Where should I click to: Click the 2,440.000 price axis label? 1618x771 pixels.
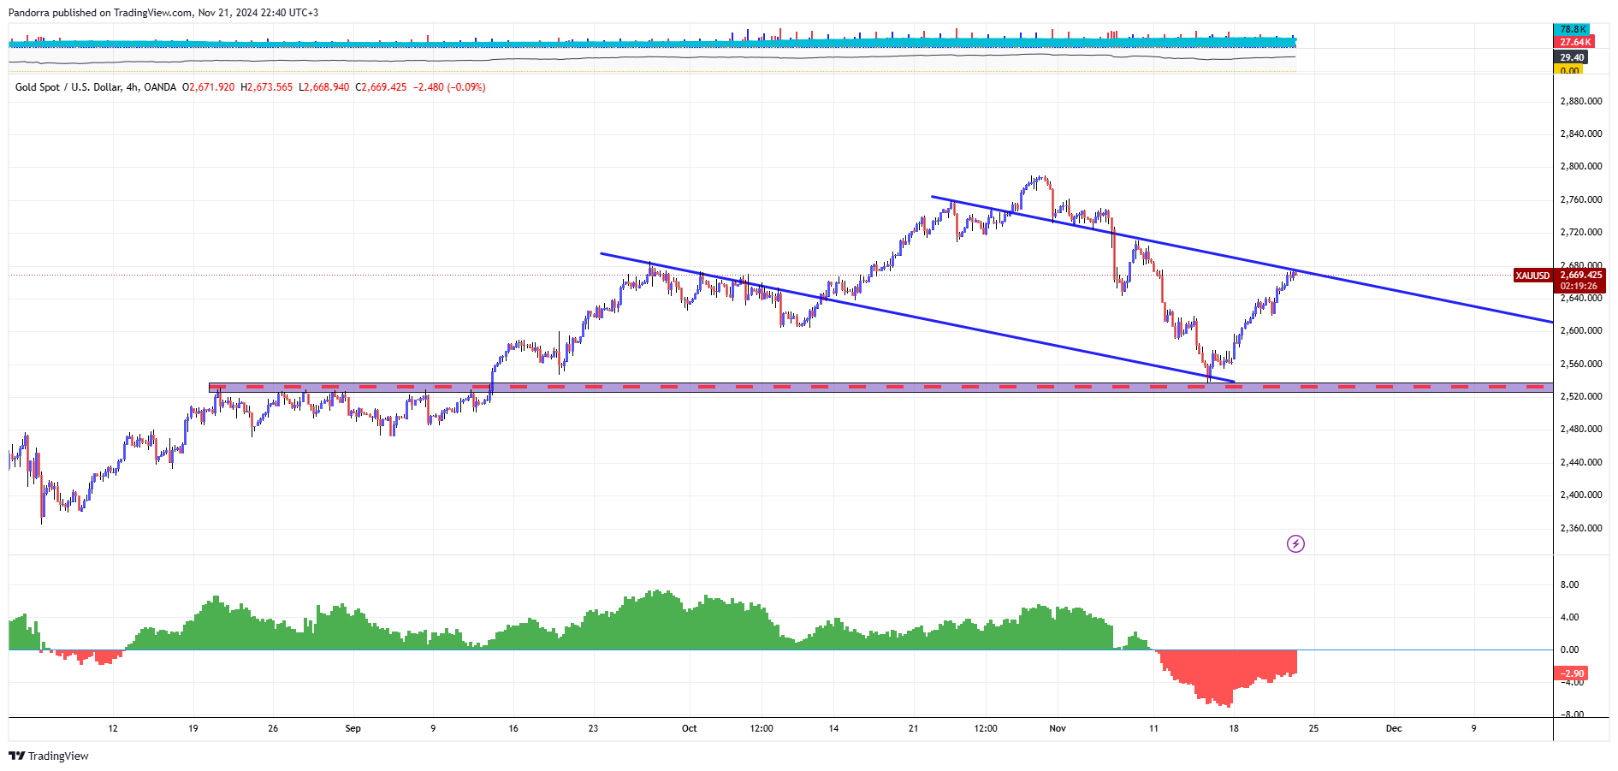coord(1581,462)
